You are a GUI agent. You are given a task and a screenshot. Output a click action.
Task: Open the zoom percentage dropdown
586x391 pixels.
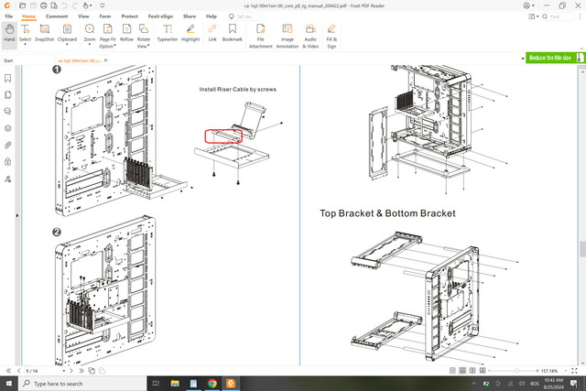tap(566, 371)
